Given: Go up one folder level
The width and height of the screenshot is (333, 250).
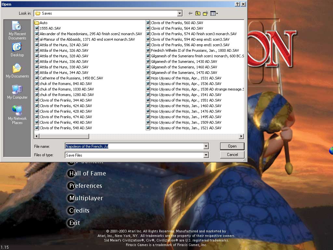Looking at the screenshot, I should 198,13.
